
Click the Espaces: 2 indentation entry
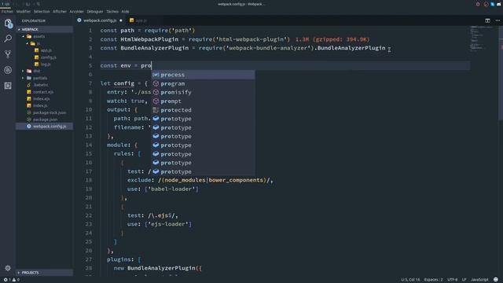(433, 280)
